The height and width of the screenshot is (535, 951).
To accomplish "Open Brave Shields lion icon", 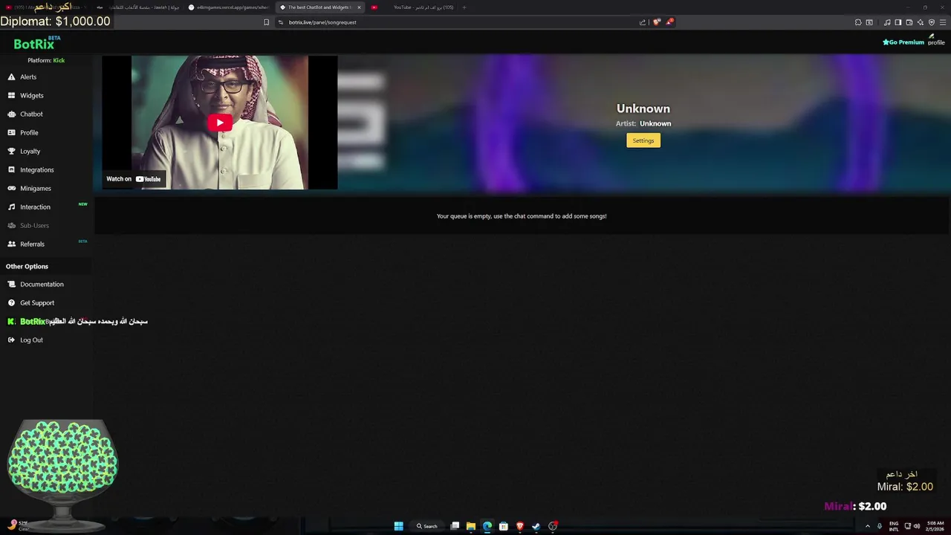I will tap(656, 22).
